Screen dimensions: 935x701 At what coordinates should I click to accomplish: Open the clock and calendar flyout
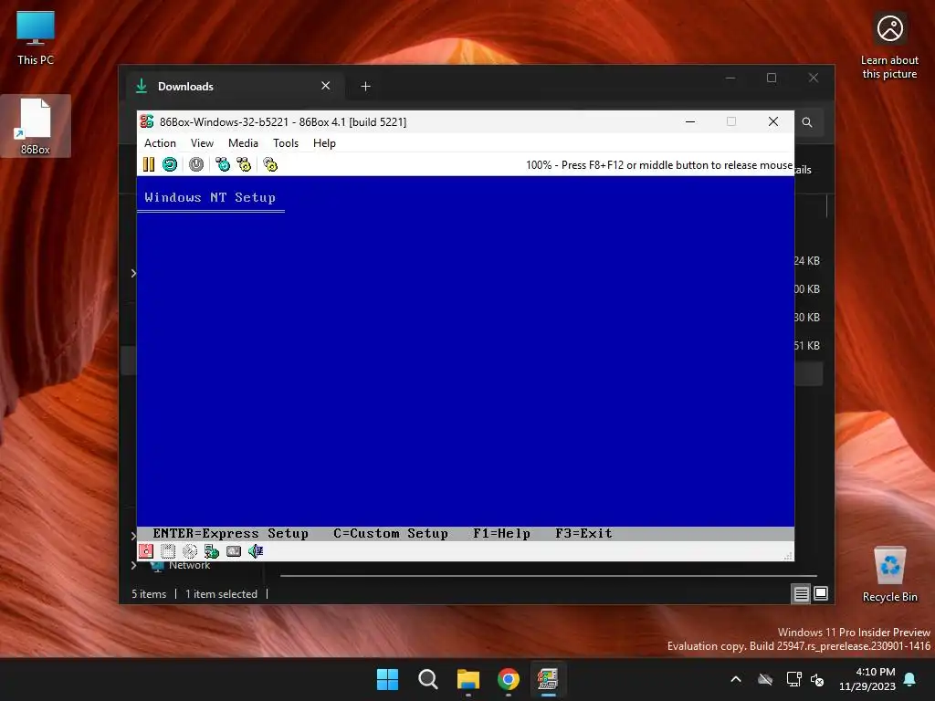coord(867,679)
